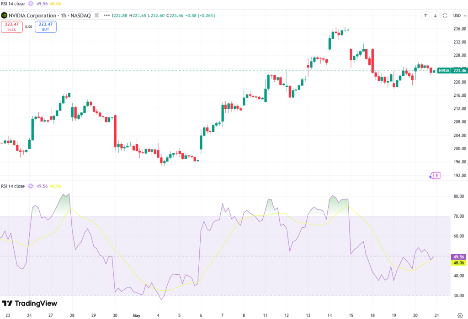The image size is (468, 319).
Task: Click the SELL 223.47 button
Action: [11, 26]
